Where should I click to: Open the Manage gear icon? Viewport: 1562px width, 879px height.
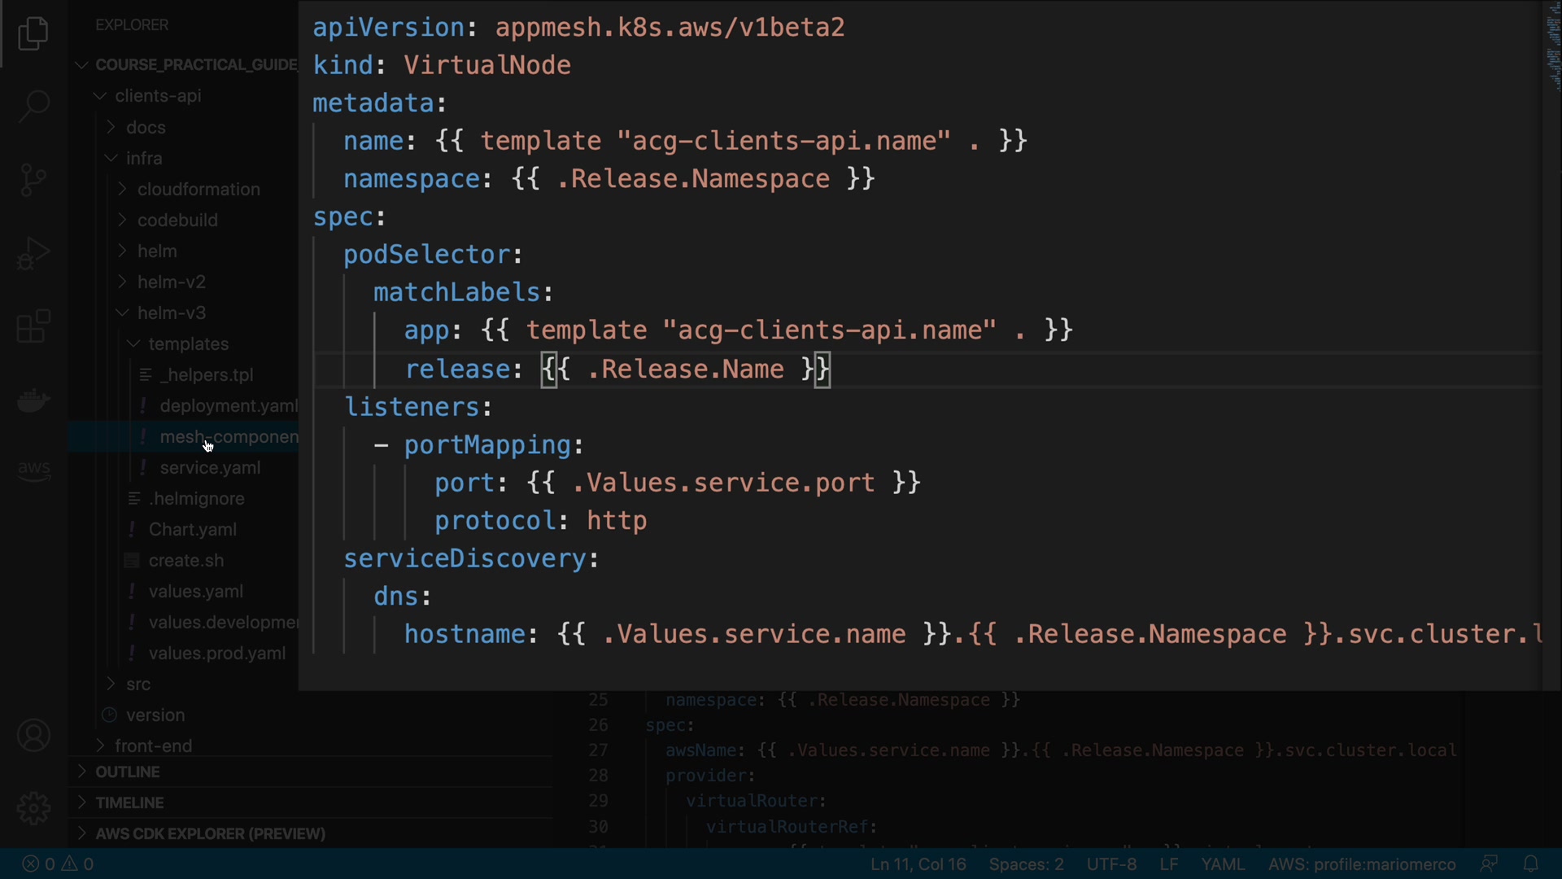(33, 808)
